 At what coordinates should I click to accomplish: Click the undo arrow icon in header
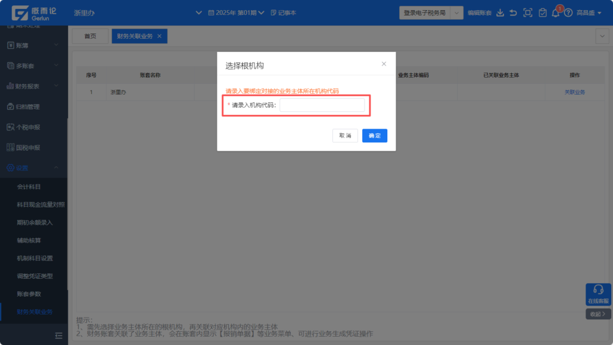513,13
